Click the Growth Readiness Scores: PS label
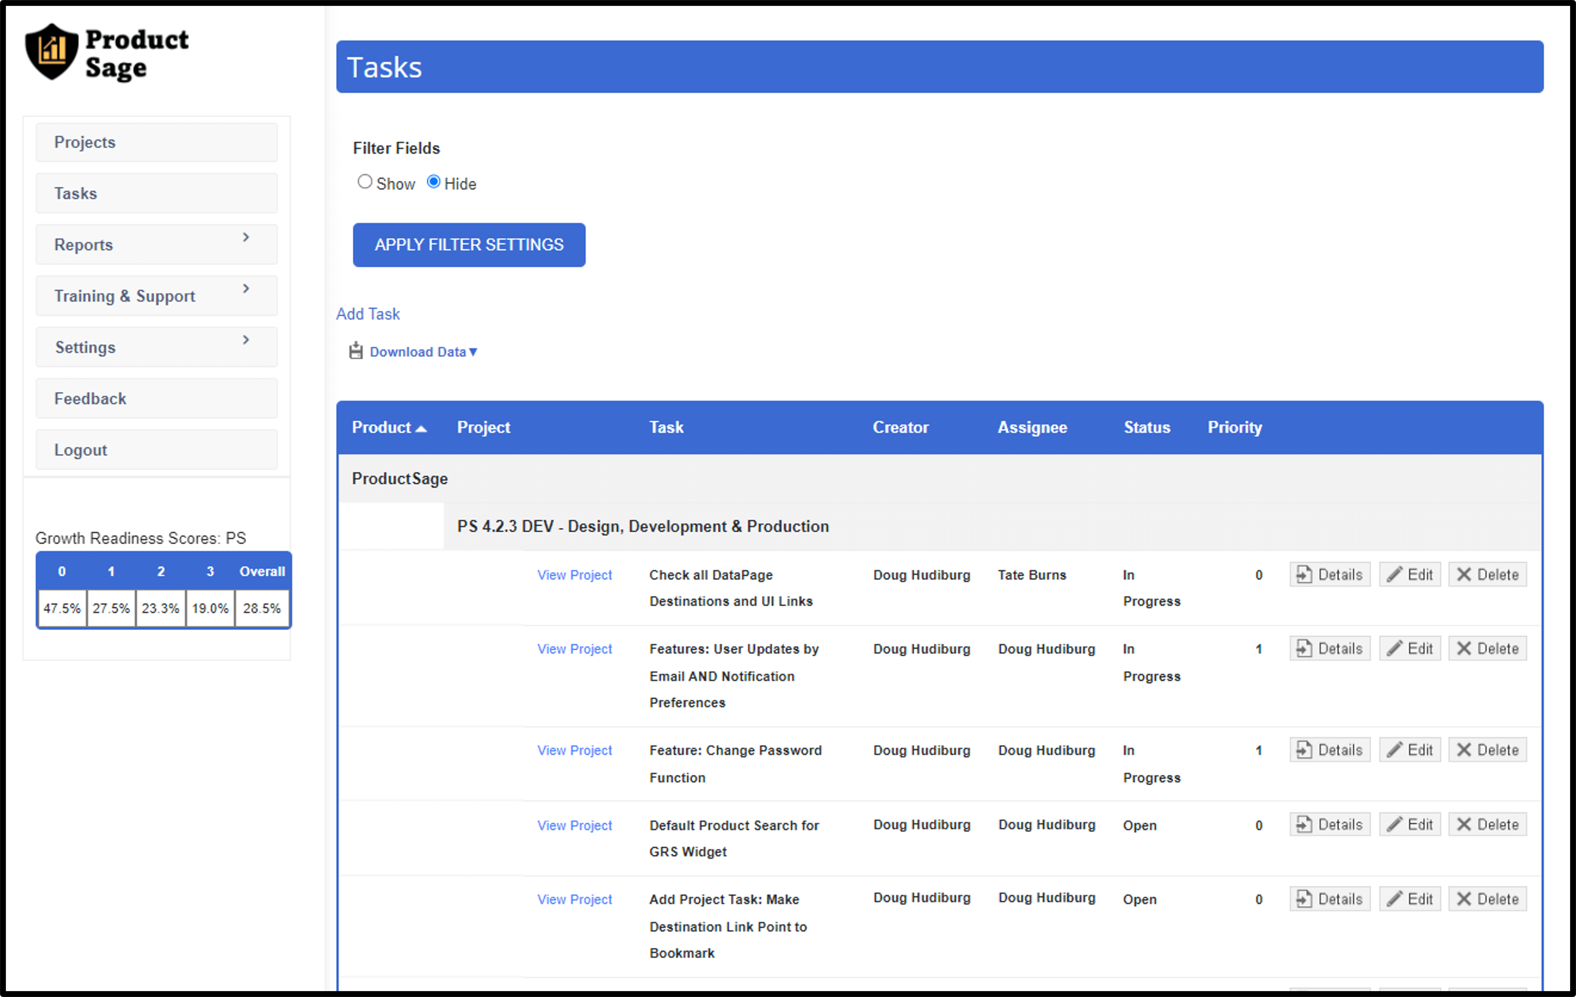Image resolution: width=1576 pixels, height=997 pixels. [141, 538]
